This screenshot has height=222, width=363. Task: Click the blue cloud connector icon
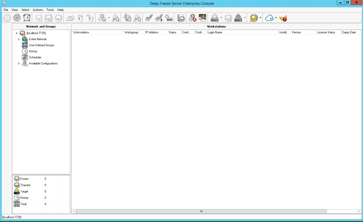269,18
